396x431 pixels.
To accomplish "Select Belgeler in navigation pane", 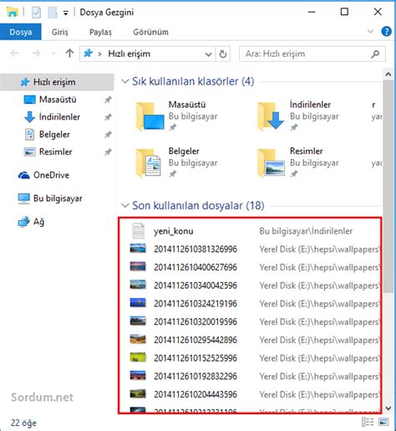I will pos(54,135).
